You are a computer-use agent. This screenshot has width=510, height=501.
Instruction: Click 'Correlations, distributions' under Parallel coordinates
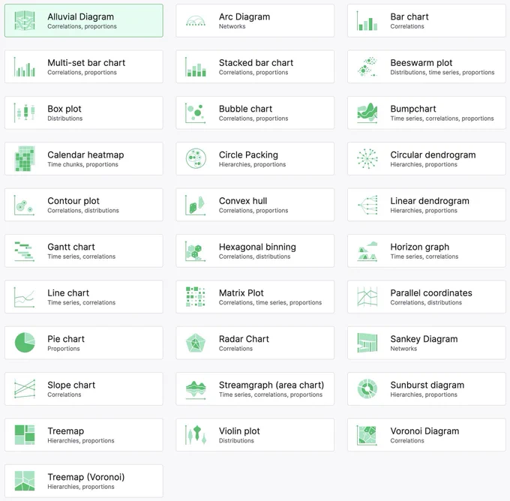click(426, 302)
